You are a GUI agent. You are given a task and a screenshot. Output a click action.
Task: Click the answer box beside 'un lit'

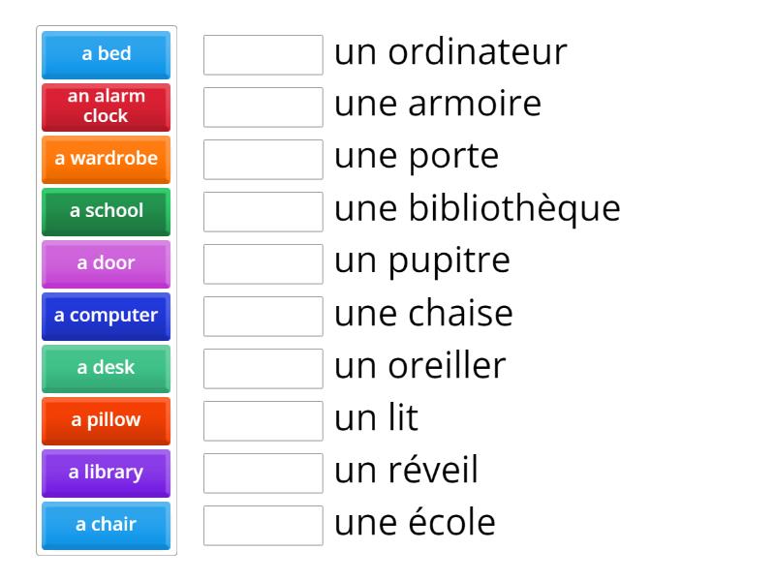pyautogui.click(x=263, y=421)
